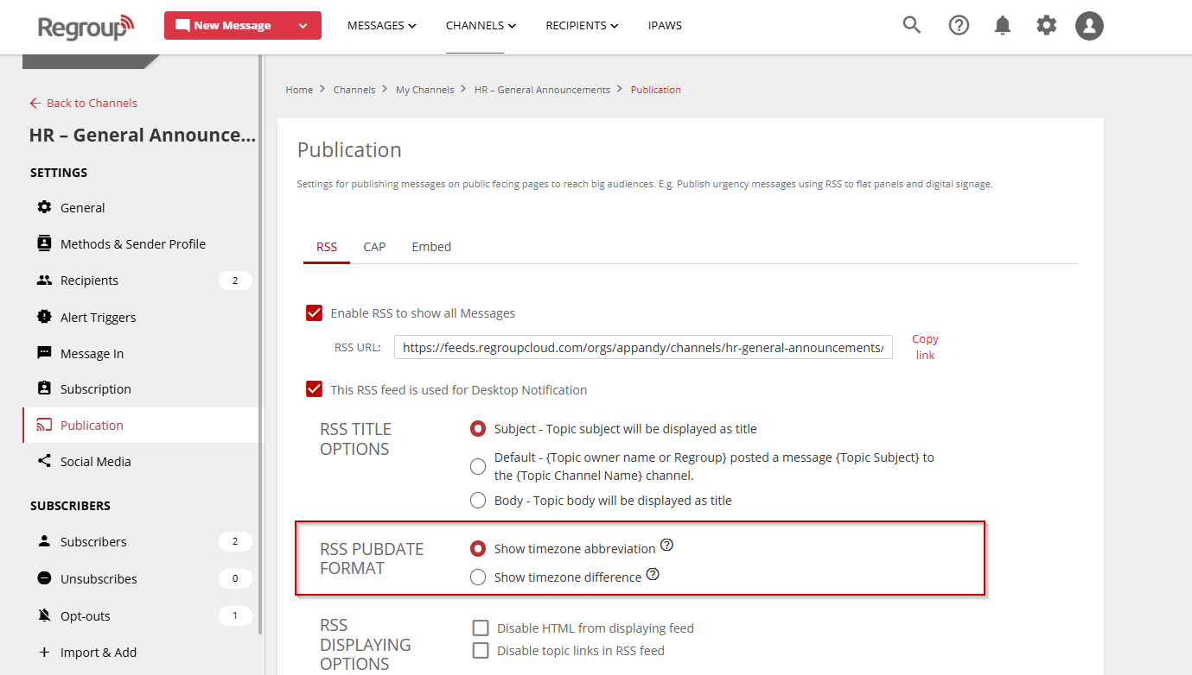The width and height of the screenshot is (1192, 675).
Task: Open the user profile avatar
Action: [1089, 25]
